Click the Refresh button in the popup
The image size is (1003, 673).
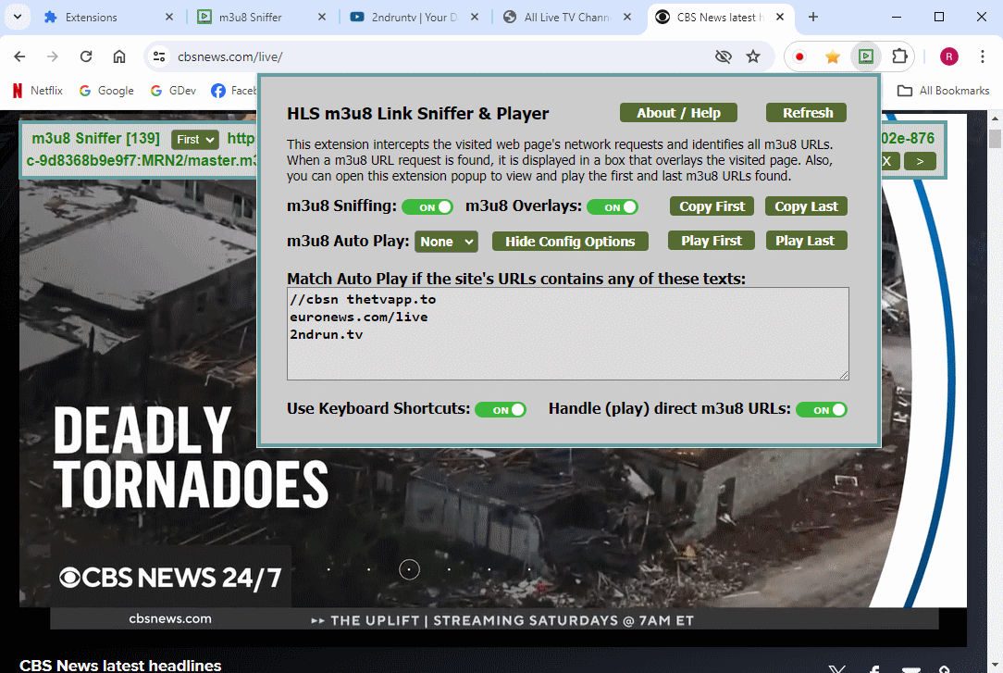[x=807, y=113]
